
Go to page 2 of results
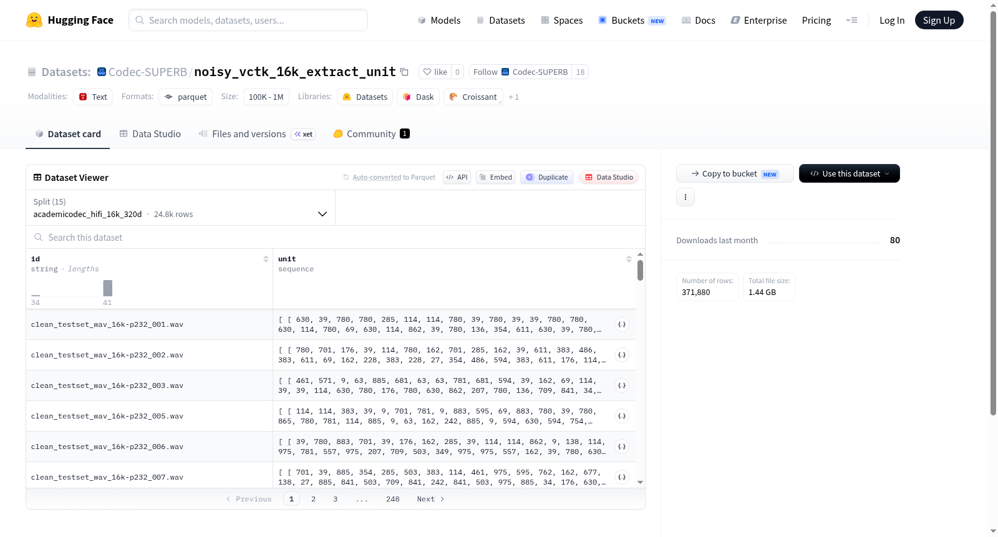(313, 499)
